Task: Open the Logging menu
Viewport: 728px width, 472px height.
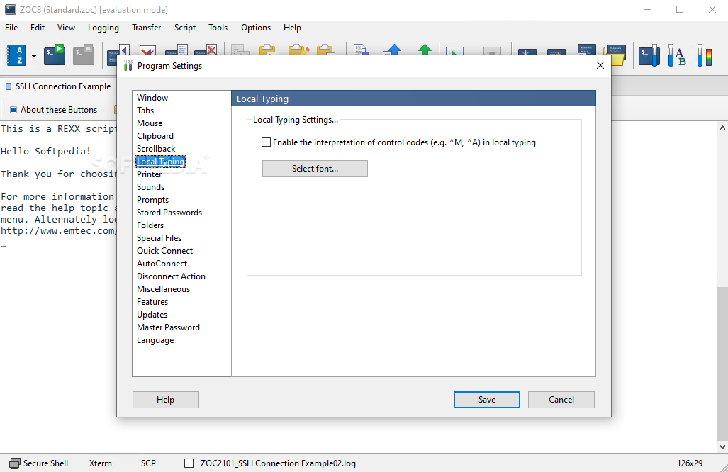Action: coord(103,28)
